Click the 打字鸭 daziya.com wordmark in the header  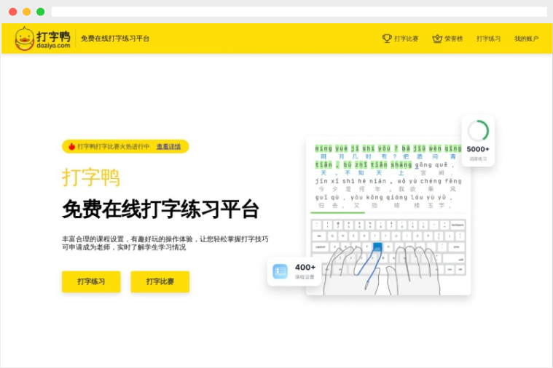(53, 39)
